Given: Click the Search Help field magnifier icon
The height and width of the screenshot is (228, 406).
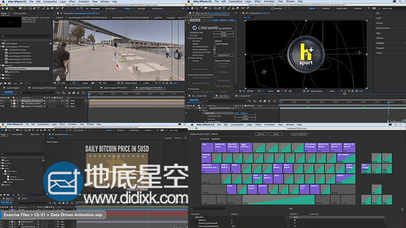Looking at the screenshot, I should 379,8.
